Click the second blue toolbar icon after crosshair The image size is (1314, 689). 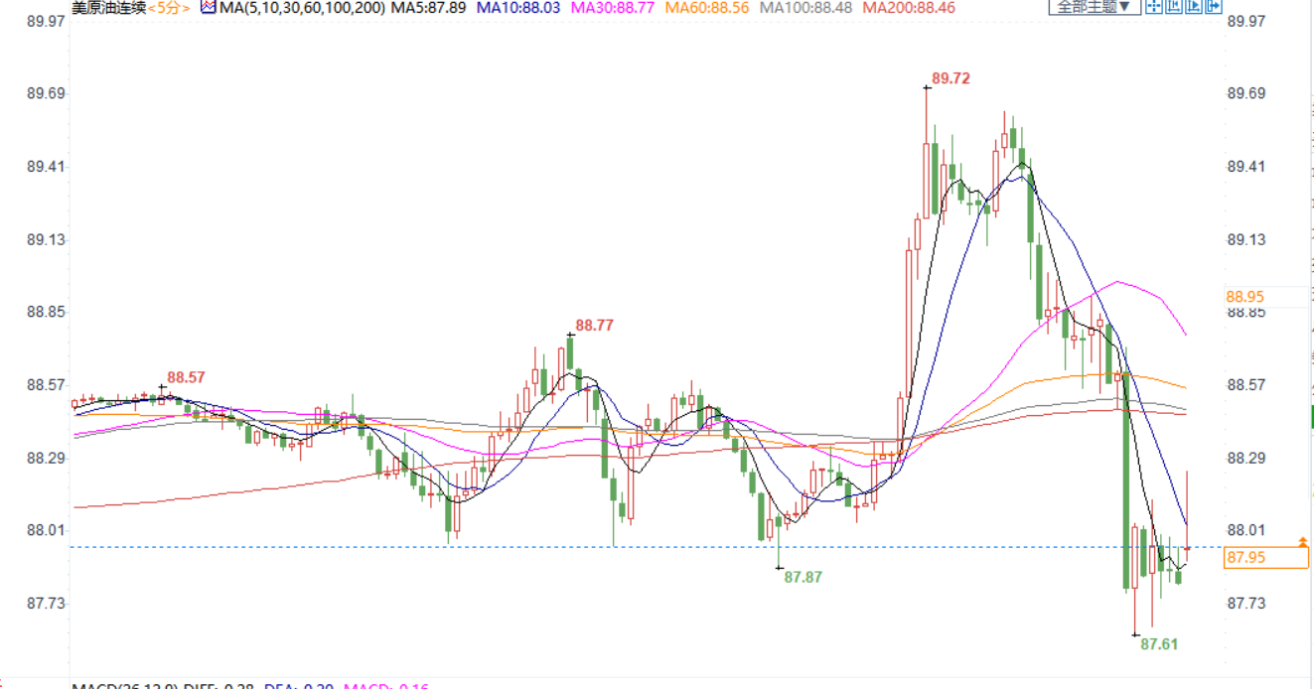[1174, 7]
